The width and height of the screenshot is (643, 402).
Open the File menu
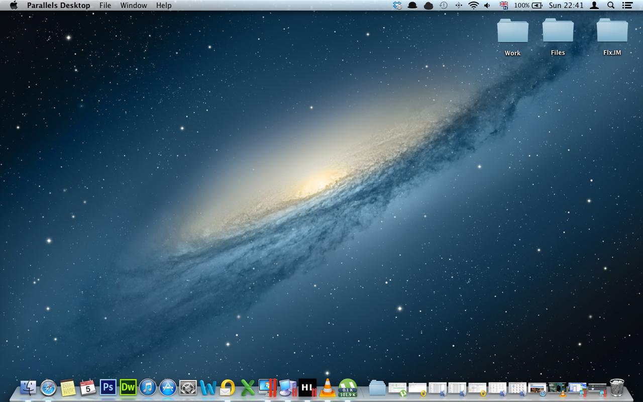coord(105,6)
